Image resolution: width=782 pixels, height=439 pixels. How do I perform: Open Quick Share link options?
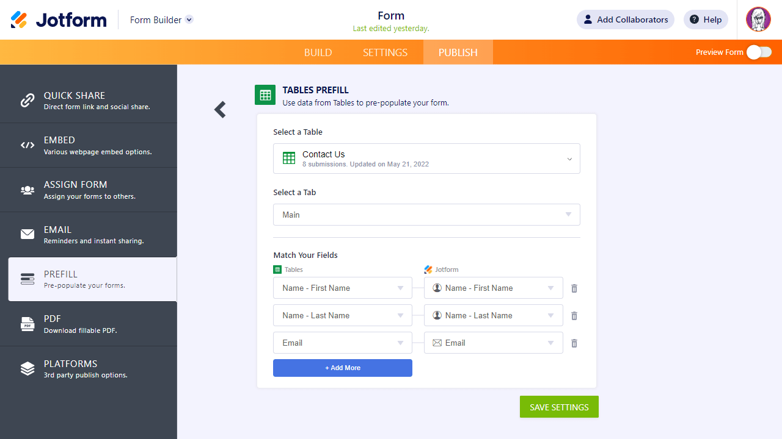(x=89, y=101)
